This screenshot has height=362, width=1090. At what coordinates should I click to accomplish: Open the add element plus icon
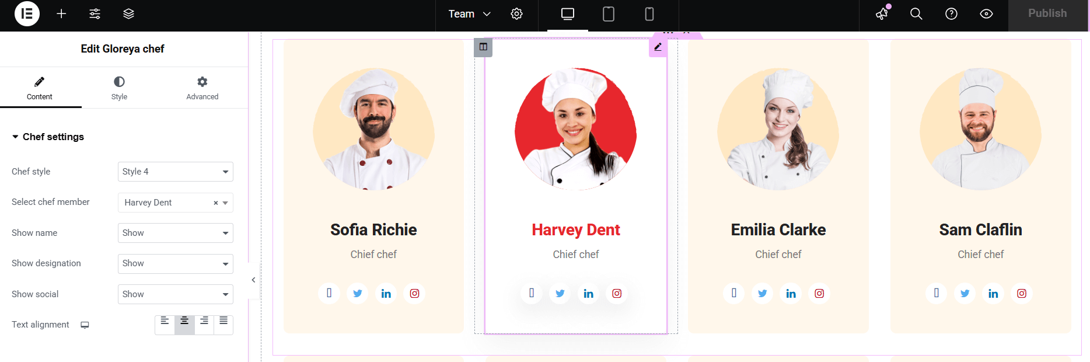click(61, 13)
